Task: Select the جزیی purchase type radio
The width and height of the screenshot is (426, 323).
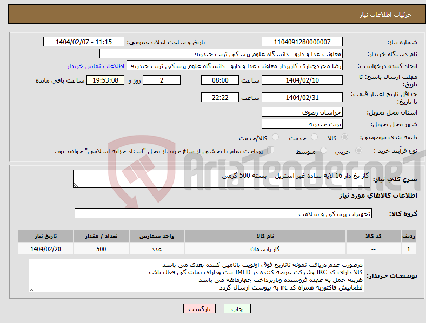Action: 358,150
